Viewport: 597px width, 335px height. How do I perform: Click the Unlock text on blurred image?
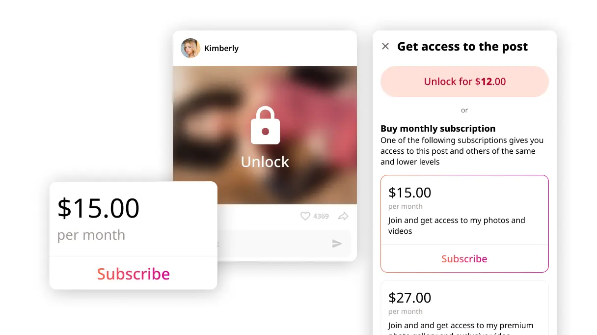click(x=265, y=162)
